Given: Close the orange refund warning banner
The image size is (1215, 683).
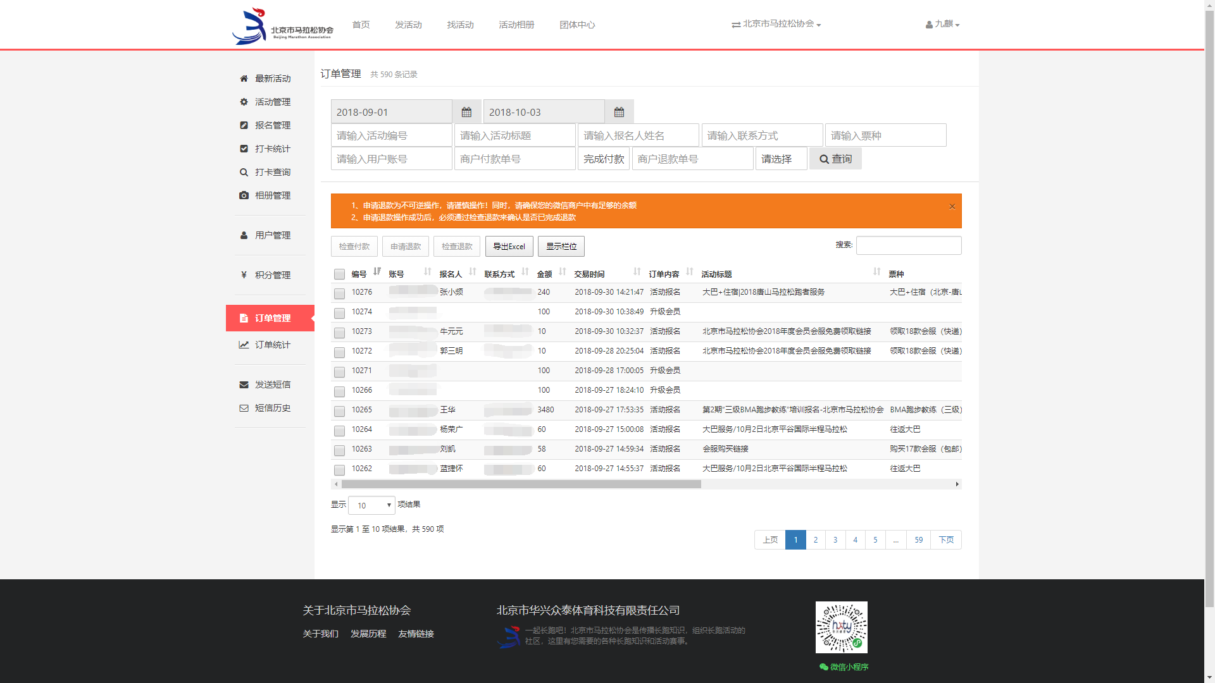Looking at the screenshot, I should coord(952,207).
